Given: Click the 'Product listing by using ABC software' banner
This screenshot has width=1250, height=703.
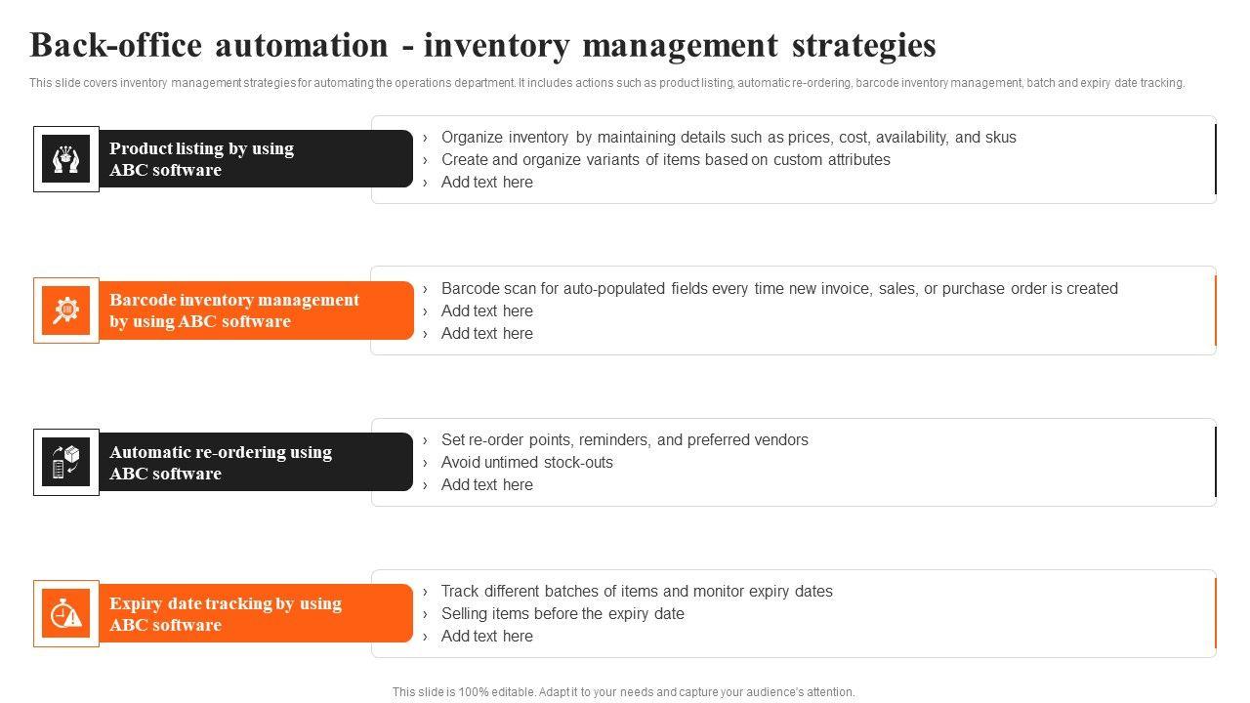Looking at the screenshot, I should [x=254, y=159].
